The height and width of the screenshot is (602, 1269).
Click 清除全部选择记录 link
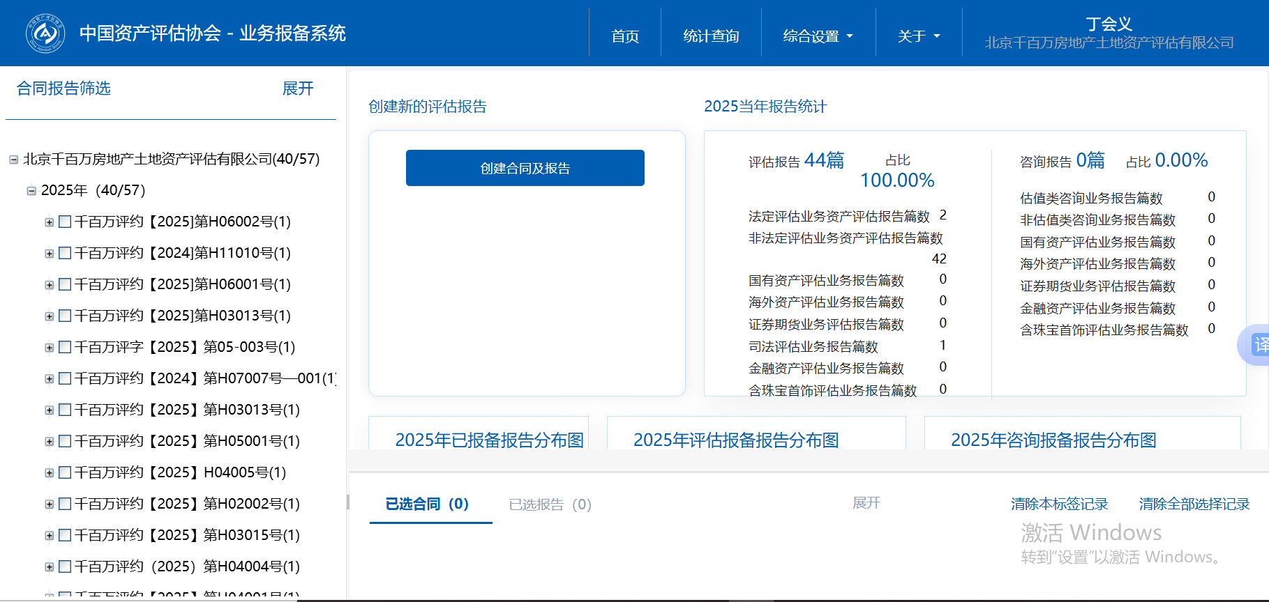(1194, 504)
